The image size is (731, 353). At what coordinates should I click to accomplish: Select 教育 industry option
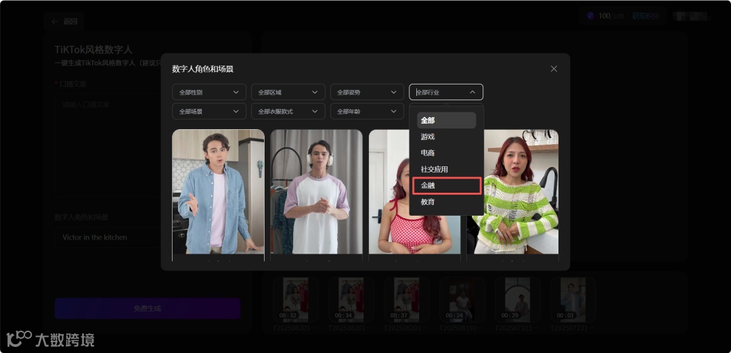pos(446,202)
